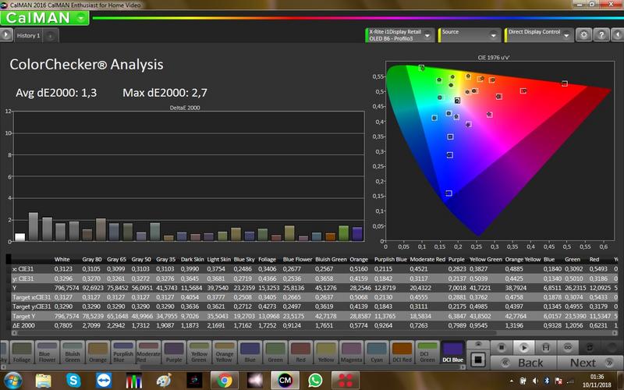This screenshot has height=390, width=624.
Task: Click the CIE 1976 u'v' chart
Action: point(499,151)
